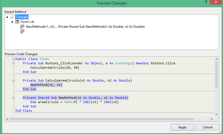
Task: Cancel the preview changes dialog
Action: click(207, 127)
